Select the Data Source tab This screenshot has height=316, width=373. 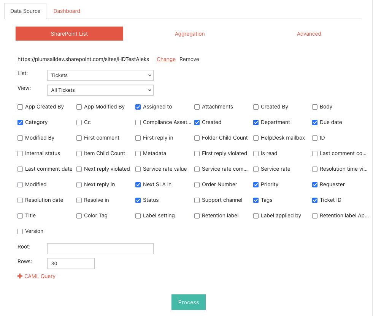tap(25, 11)
